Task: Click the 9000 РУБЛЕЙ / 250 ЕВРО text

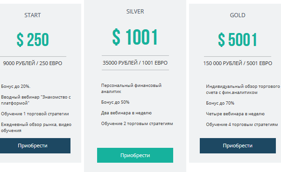Action: [33, 63]
